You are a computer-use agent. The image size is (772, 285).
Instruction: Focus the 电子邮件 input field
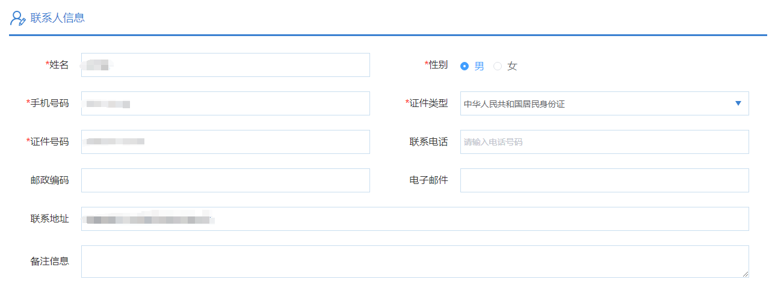click(604, 180)
